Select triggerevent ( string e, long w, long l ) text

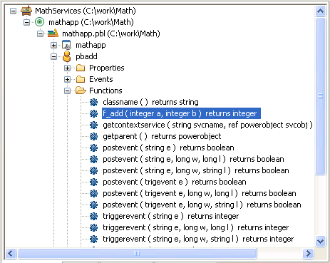(x=196, y=227)
